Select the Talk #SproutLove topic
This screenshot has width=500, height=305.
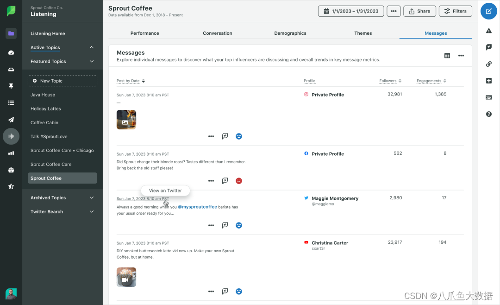49,136
